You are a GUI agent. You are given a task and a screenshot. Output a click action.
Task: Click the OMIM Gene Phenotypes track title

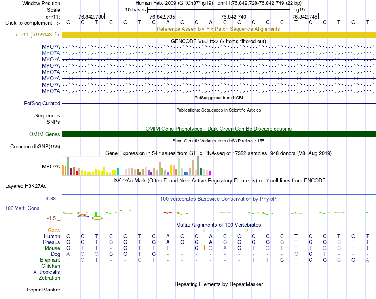click(218, 129)
